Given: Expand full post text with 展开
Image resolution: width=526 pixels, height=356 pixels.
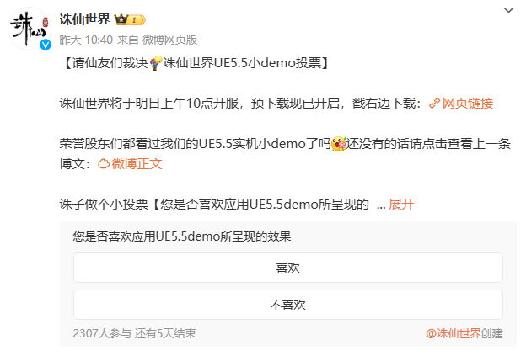Looking at the screenshot, I should (401, 204).
